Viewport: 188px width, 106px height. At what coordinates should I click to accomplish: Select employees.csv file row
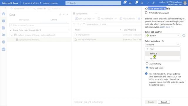tap(107, 35)
